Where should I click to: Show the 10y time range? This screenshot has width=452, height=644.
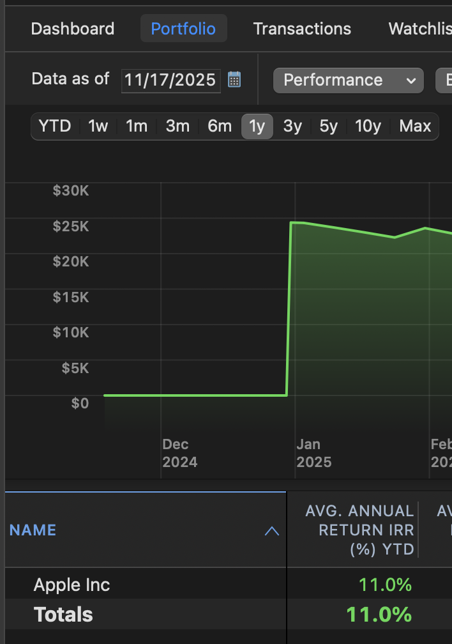[x=368, y=126]
